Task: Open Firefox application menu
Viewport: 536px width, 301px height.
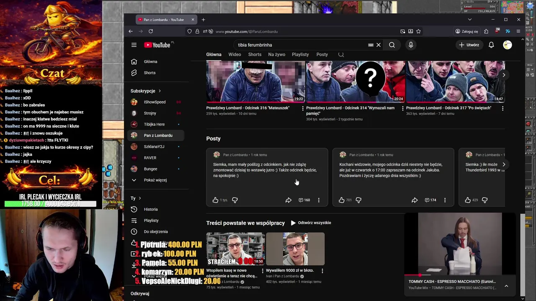Action: (x=518, y=31)
